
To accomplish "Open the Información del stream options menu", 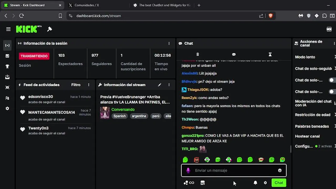I will tap(169, 85).
